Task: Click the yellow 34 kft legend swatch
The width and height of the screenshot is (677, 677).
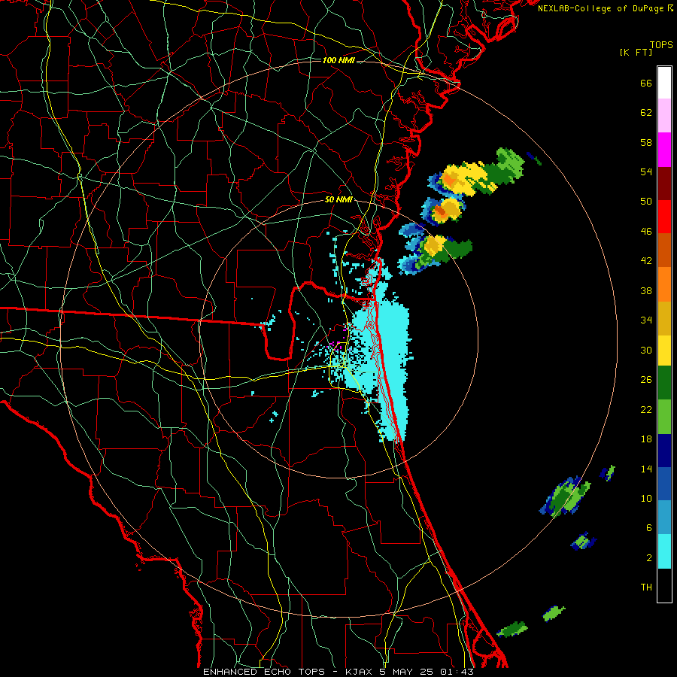Action: pos(664,350)
